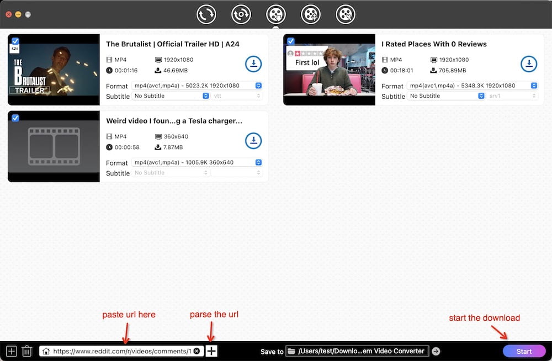This screenshot has height=361, width=552.
Task: Open Format dropdown for Tesla charger video
Action: pyautogui.click(x=197, y=162)
